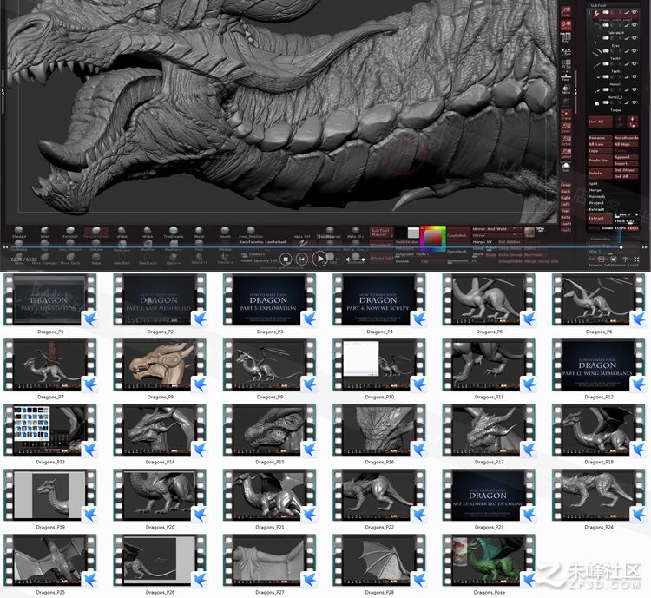The height and width of the screenshot is (598, 651).
Task: Move selected subtool down with arrow button
Action: (x=633, y=124)
